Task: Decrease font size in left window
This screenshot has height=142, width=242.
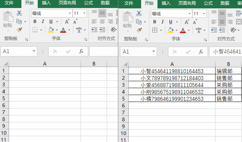Action: pyautogui.click(x=75, y=21)
